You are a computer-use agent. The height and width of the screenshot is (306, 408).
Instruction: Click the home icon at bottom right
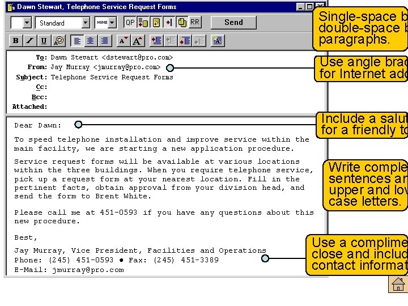coord(398,284)
